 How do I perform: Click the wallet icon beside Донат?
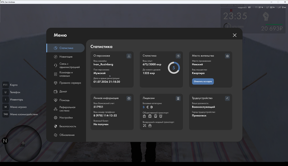tap(55, 91)
